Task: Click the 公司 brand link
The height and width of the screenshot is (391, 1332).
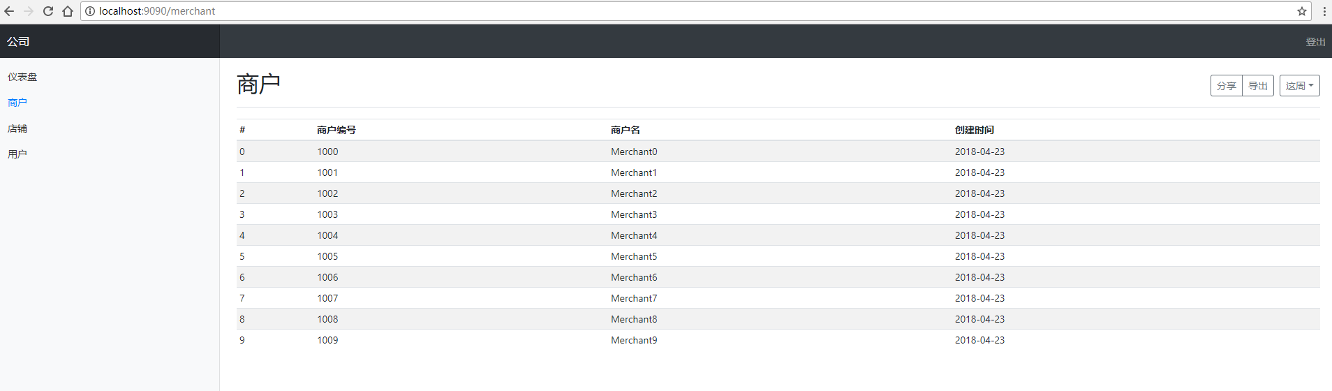Action: 18,42
